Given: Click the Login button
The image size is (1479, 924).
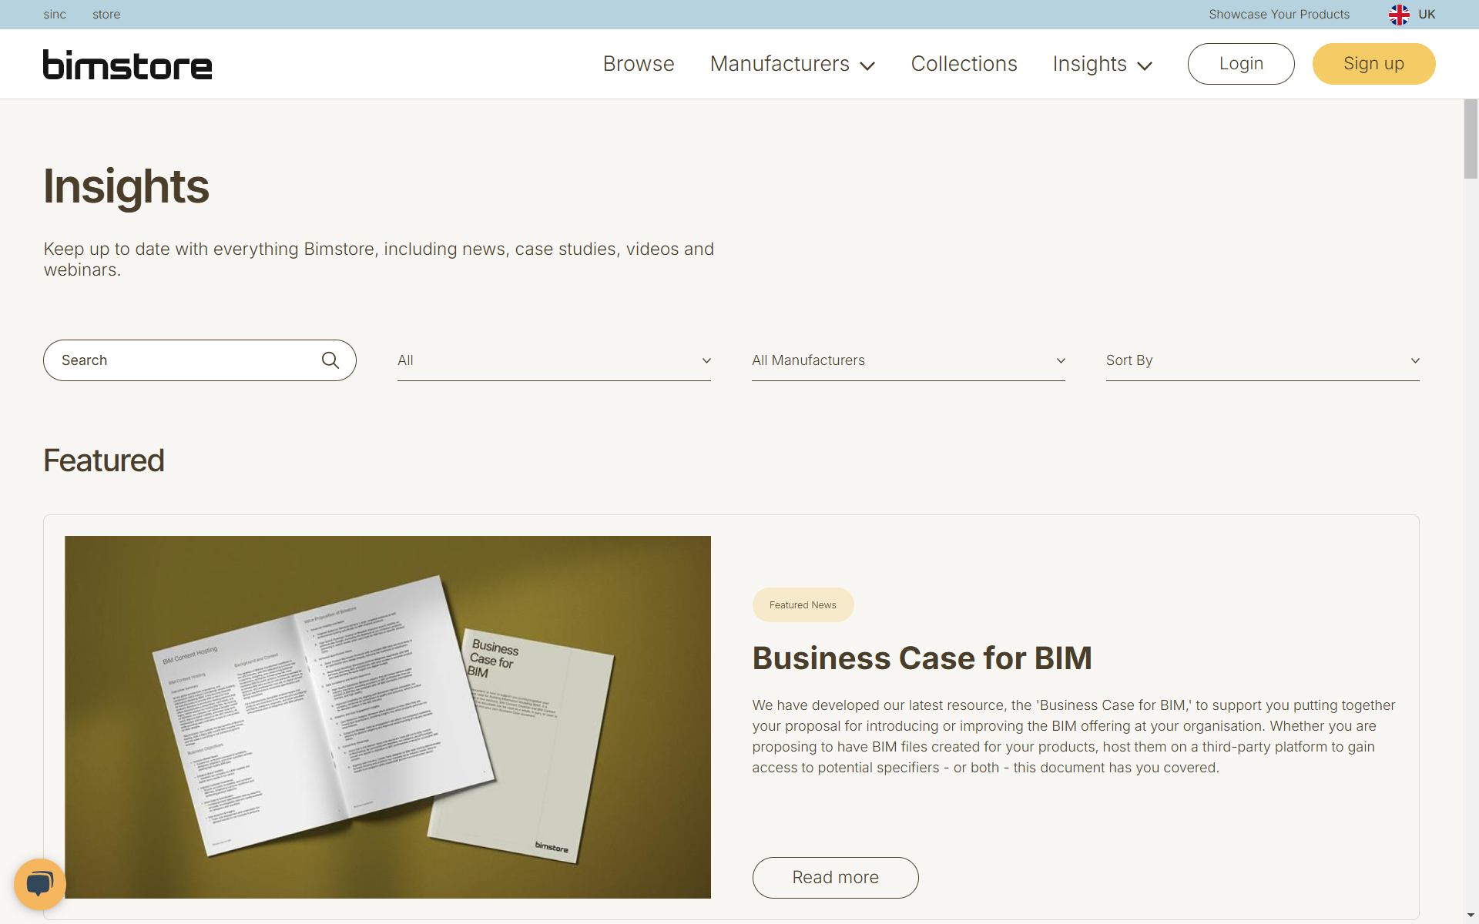Looking at the screenshot, I should coord(1241,64).
